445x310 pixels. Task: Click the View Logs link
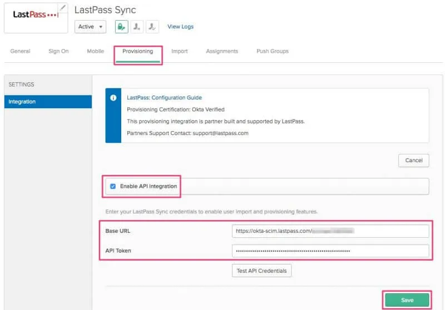180,27
